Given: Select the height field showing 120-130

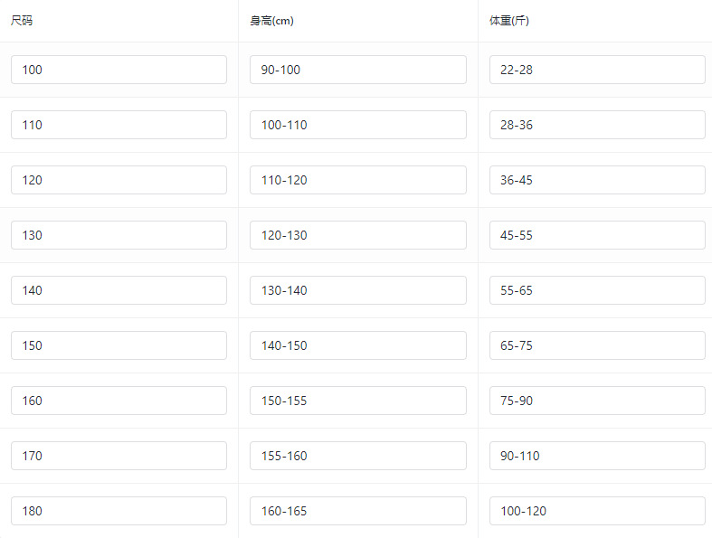Looking at the screenshot, I should click(358, 235).
